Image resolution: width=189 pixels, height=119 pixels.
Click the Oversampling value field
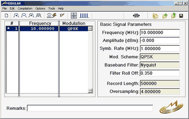point(160,92)
